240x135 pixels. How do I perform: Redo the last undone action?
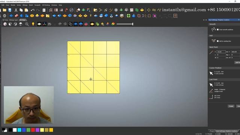click(38, 10)
